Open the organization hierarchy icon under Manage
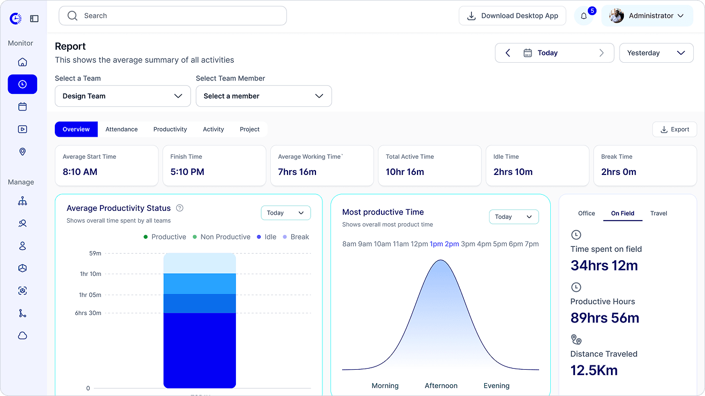 pyautogui.click(x=23, y=201)
